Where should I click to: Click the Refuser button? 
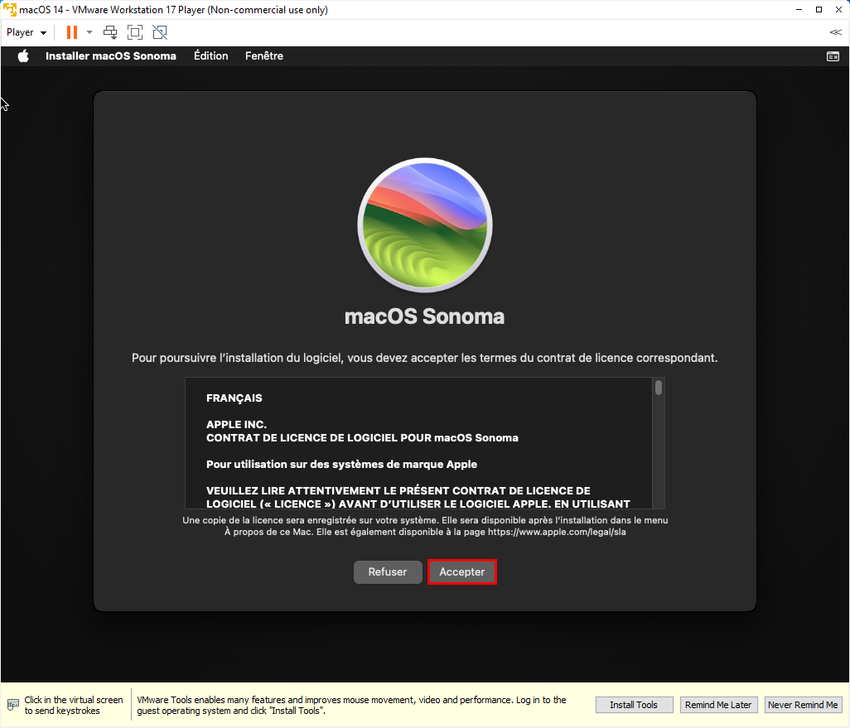coord(388,572)
